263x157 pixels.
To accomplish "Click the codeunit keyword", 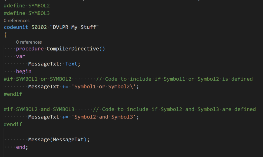I will tap(16, 27).
